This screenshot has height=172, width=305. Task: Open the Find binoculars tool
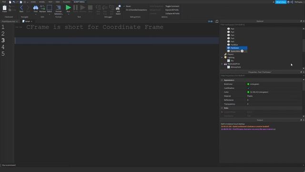[x=36, y=8]
